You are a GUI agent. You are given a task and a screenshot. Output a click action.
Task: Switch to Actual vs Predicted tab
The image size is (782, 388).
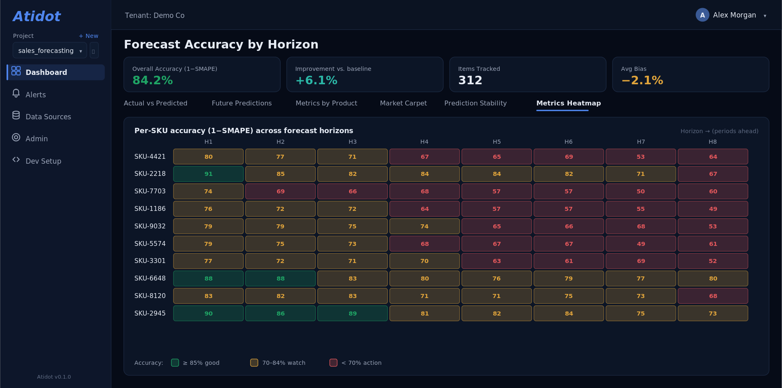point(156,103)
